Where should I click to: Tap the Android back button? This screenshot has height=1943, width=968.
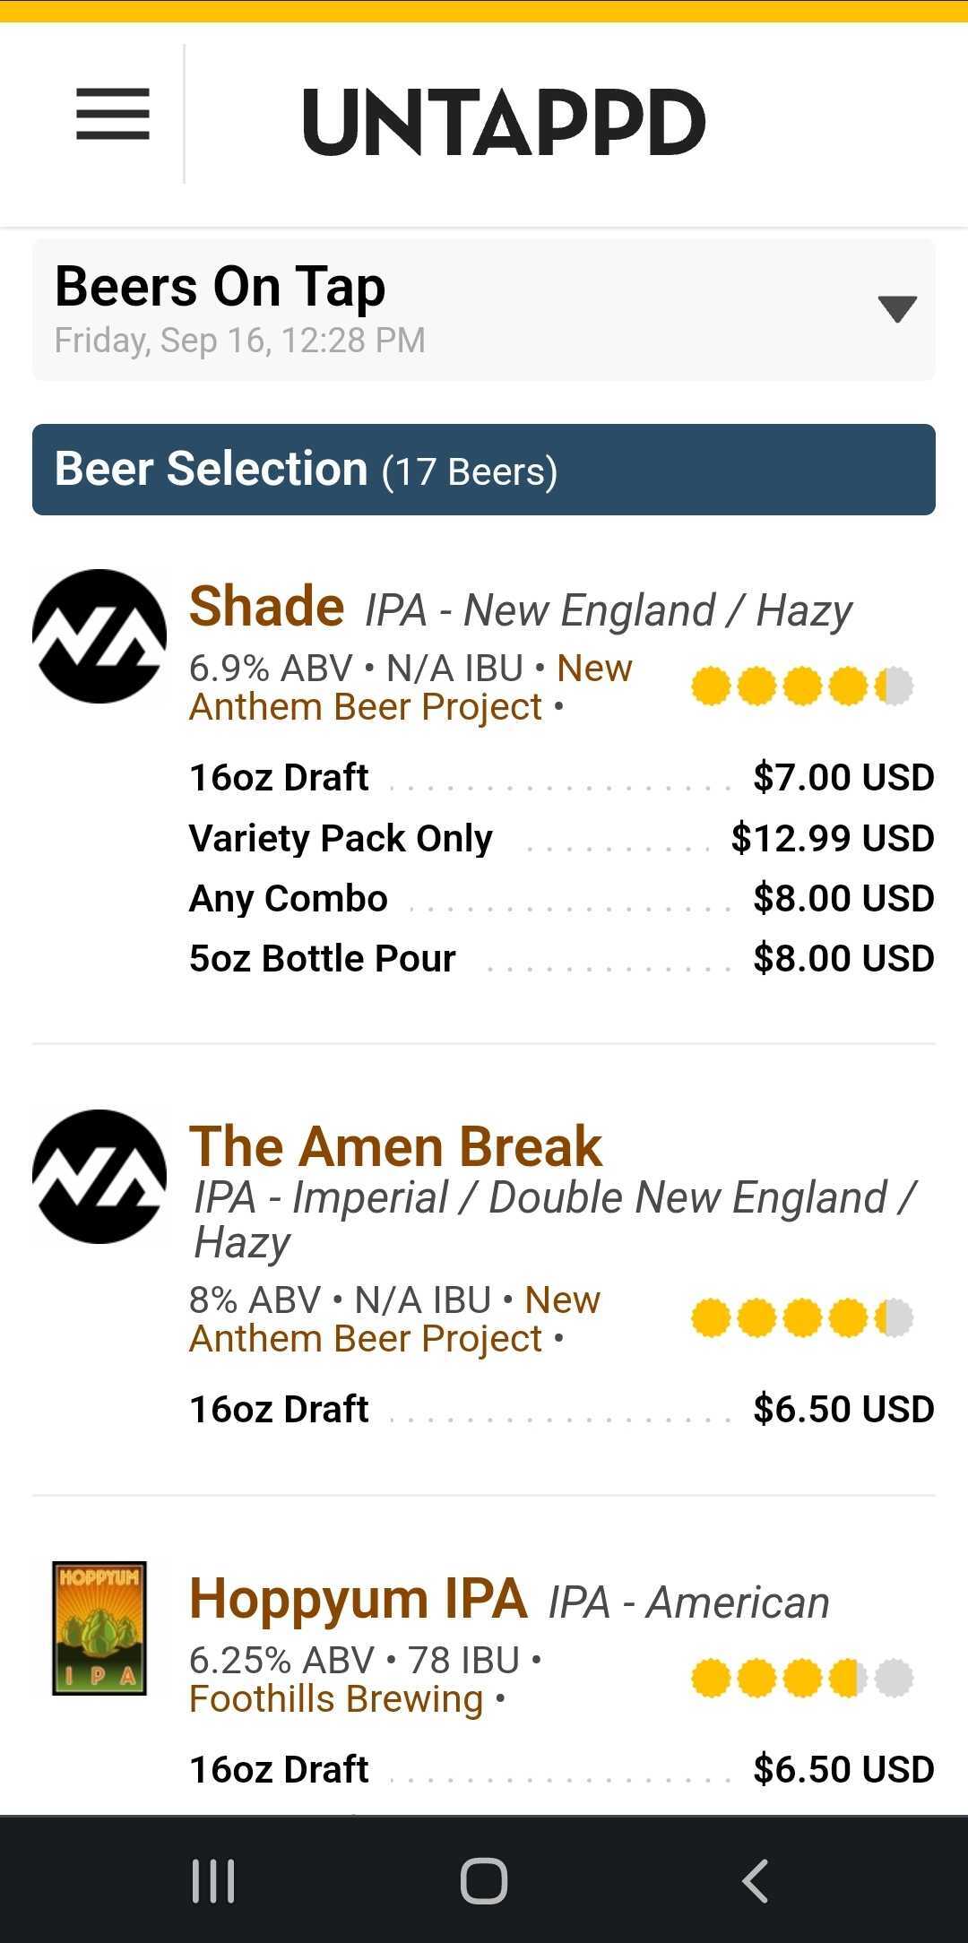click(756, 1880)
